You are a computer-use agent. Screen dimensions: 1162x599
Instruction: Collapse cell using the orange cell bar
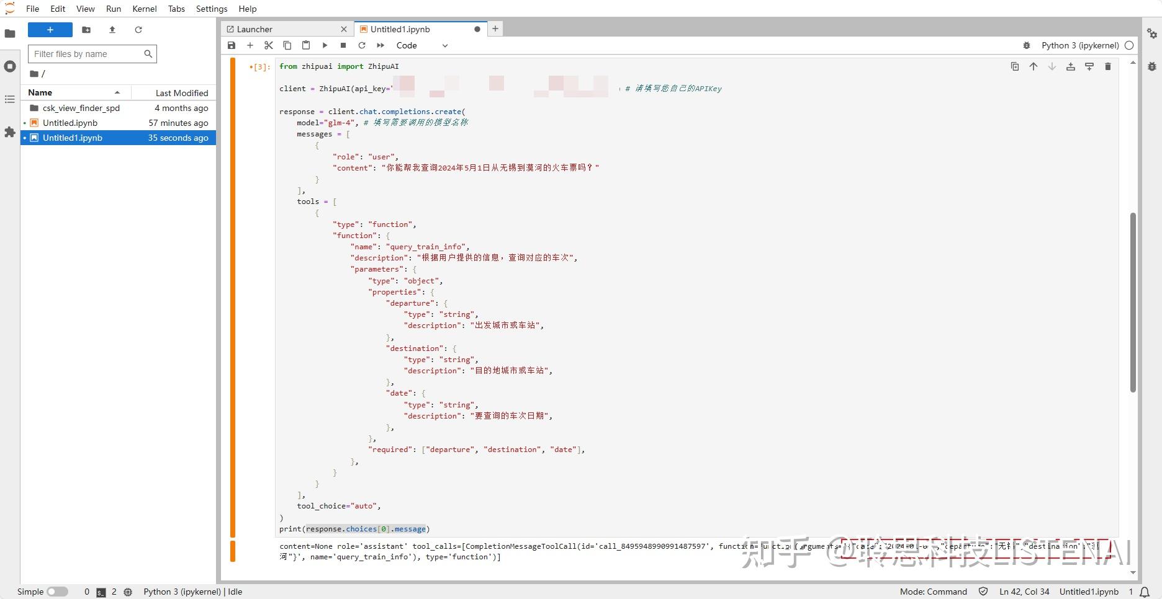(233, 297)
